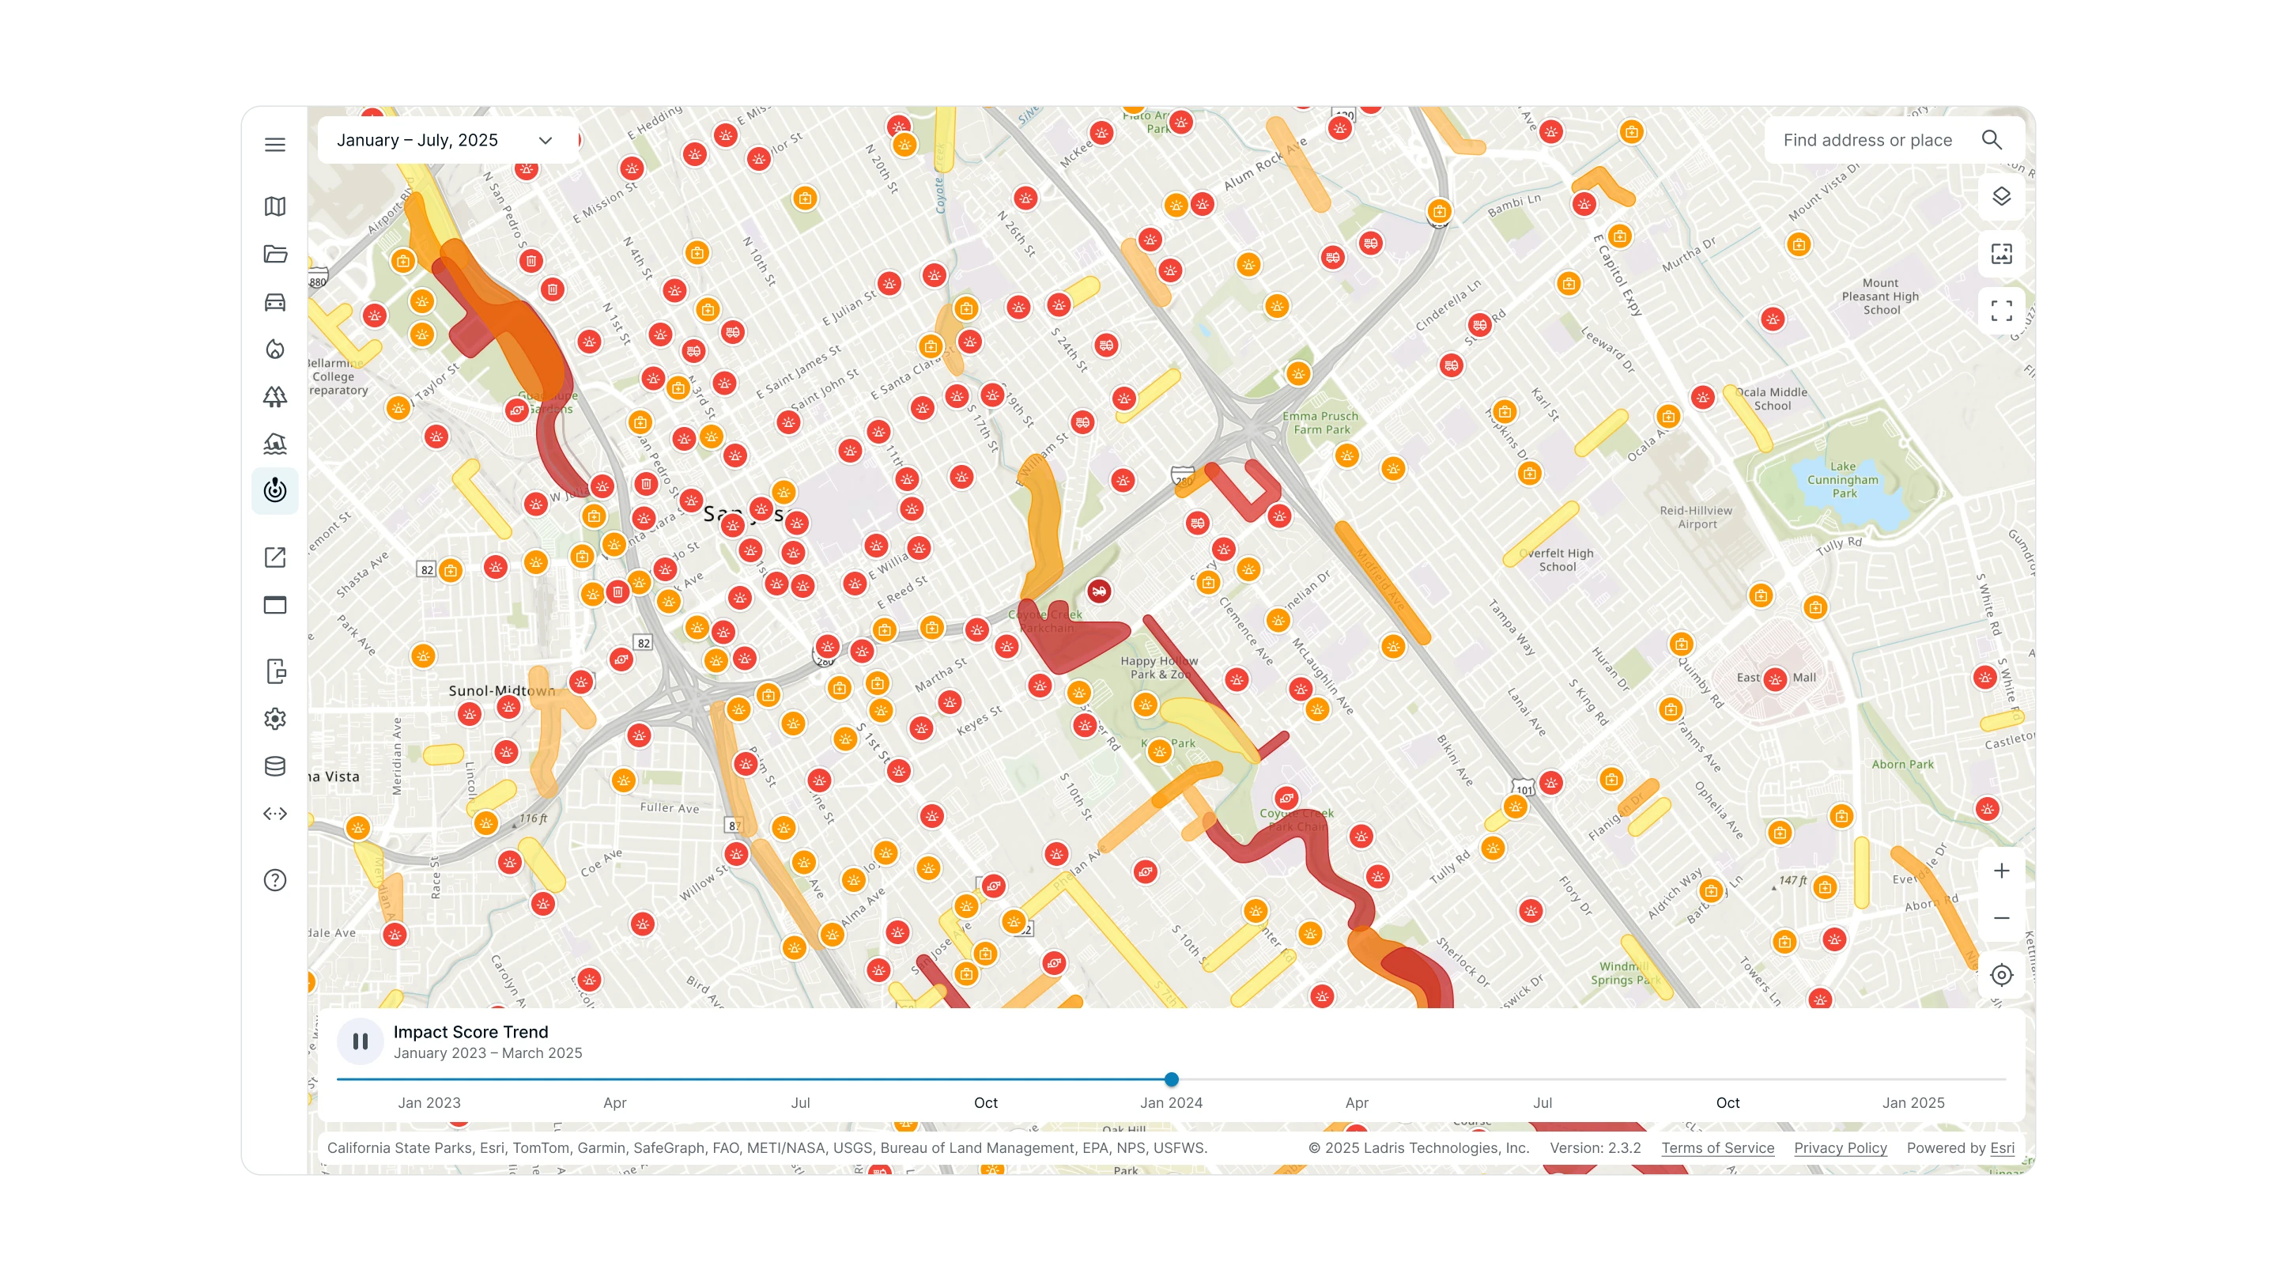The image size is (2277, 1281).
Task: Expand the projects folder in the sidebar
Action: pos(275,255)
